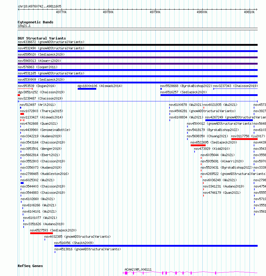Select nsv6102660 (Wu2021) variant
The height and width of the screenshot is (276, 266).
(x=38, y=199)
